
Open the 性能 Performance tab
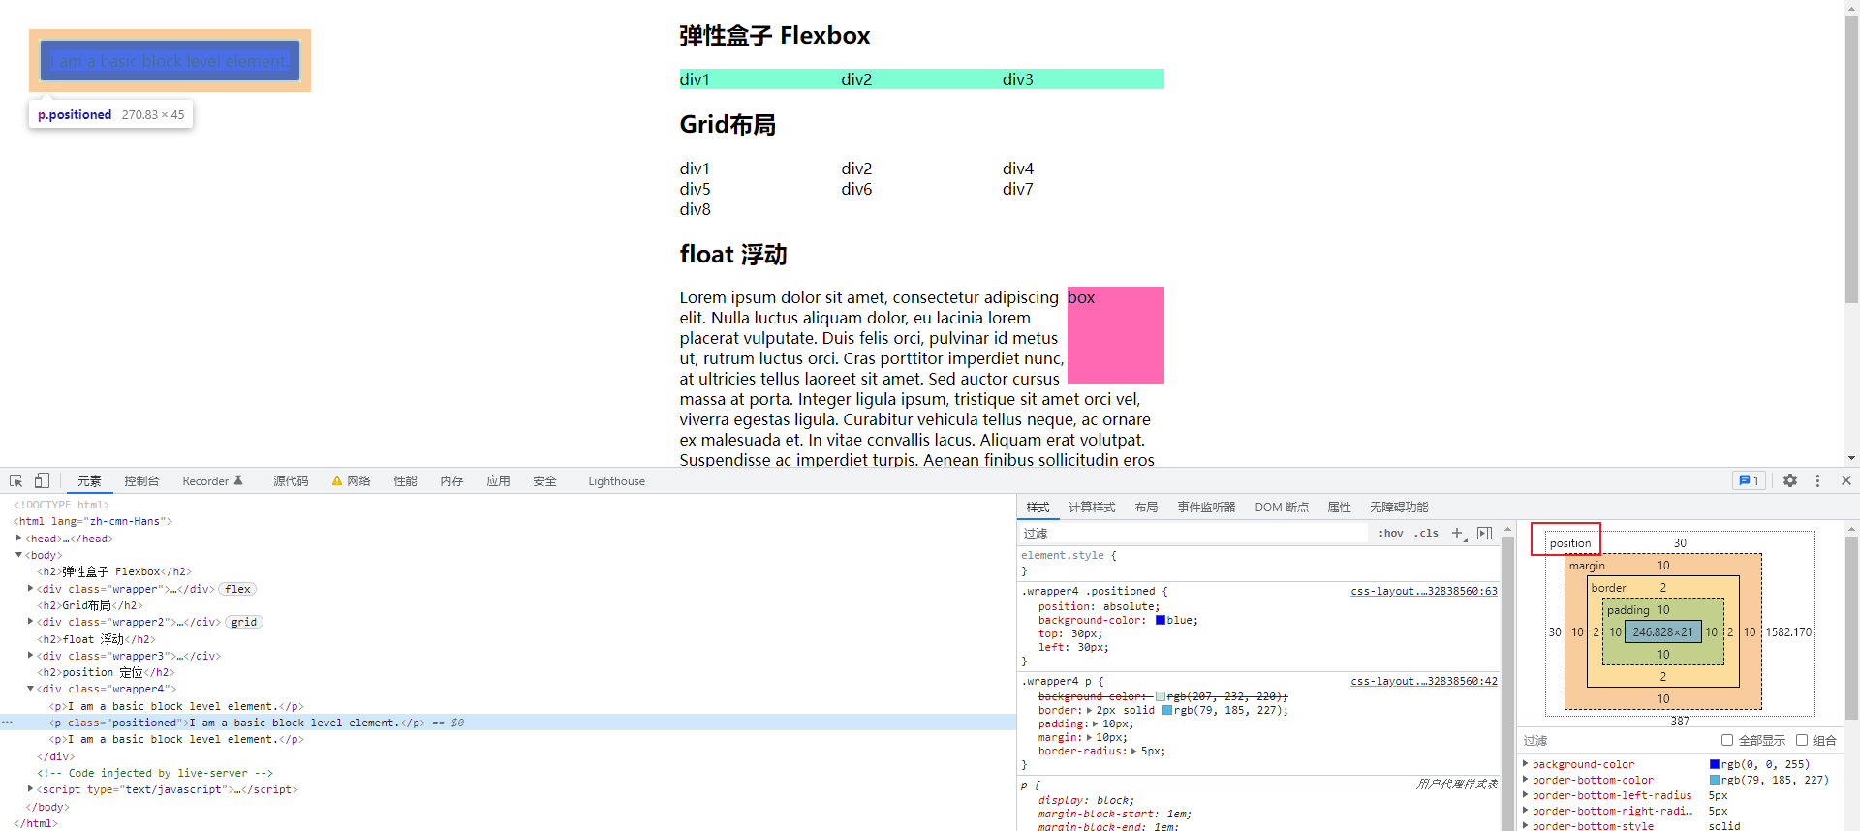405,480
